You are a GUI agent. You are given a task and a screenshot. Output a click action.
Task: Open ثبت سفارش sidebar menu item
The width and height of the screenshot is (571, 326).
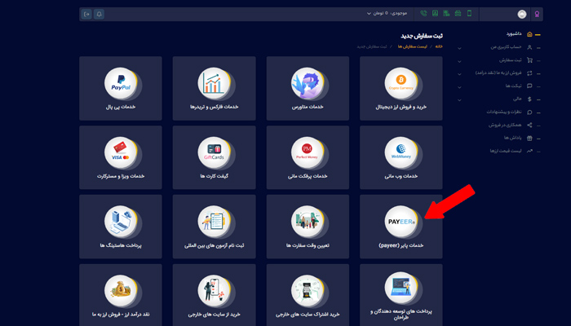510,60
